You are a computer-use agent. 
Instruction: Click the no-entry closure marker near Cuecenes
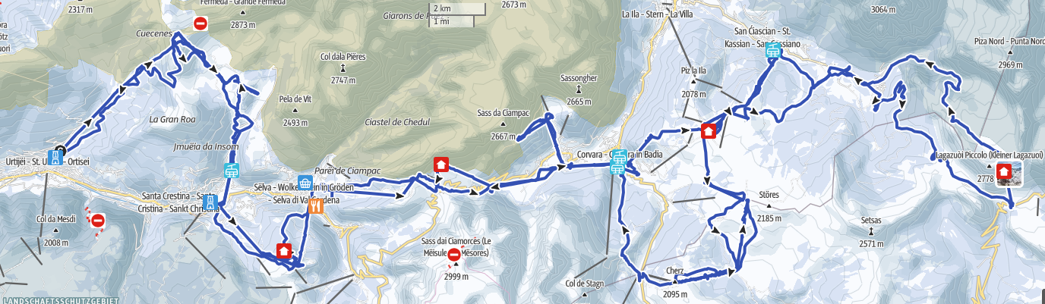(200, 24)
